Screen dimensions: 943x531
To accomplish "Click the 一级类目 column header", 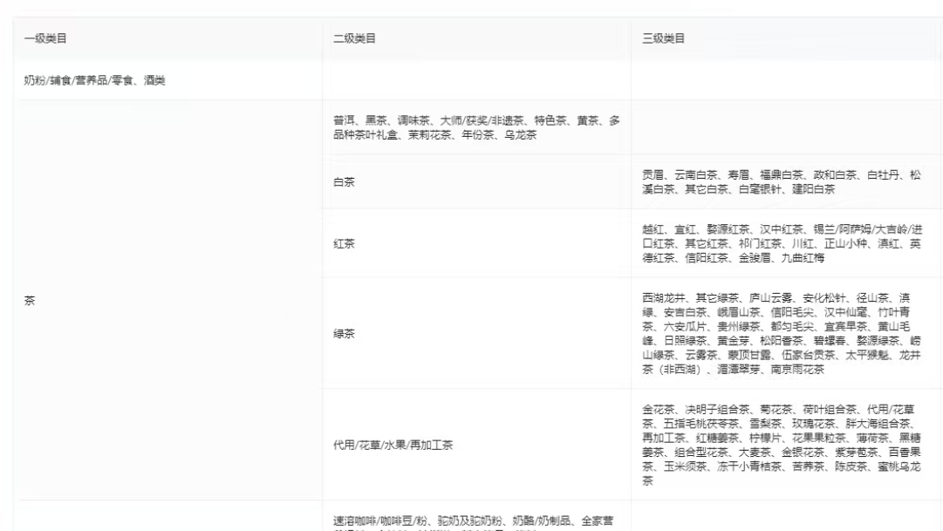I will 40,38.
